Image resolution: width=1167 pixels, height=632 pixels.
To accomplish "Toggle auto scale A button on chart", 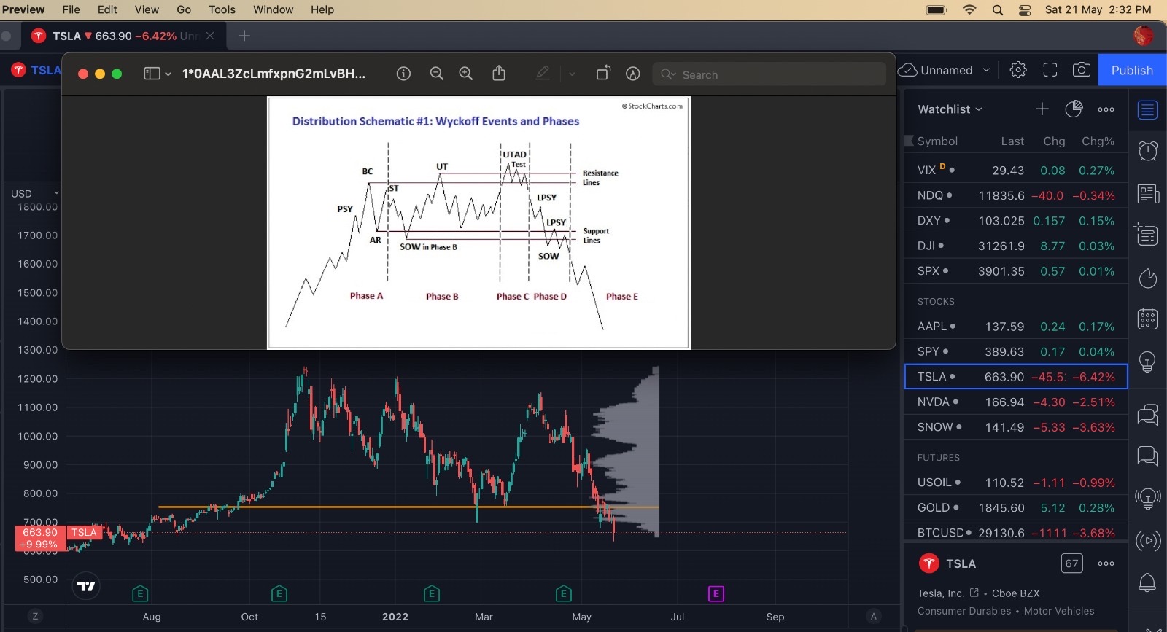I will pyautogui.click(x=874, y=616).
